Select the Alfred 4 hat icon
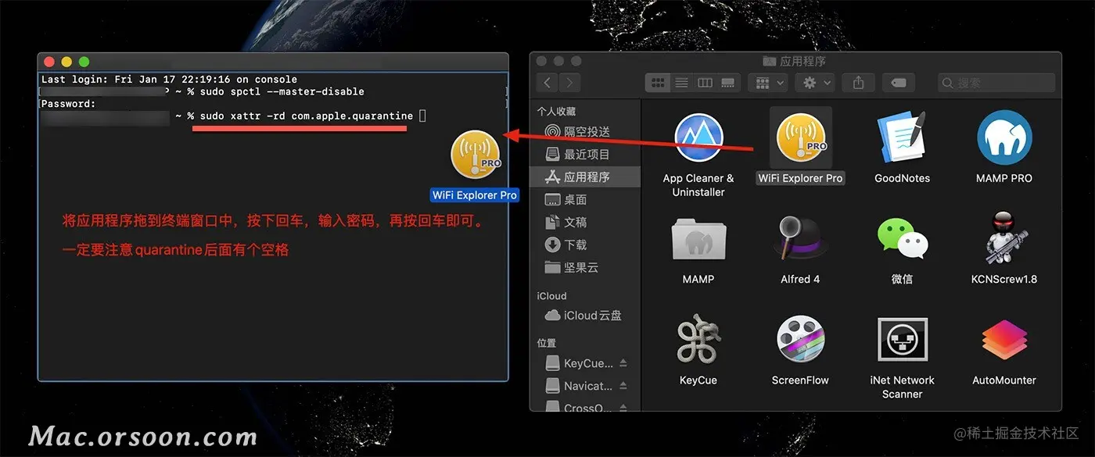1095x457 pixels. [800, 238]
